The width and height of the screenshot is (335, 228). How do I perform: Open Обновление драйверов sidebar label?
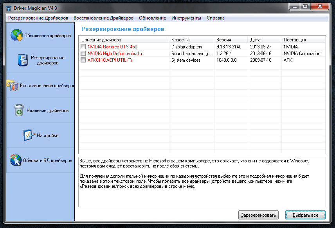[x=48, y=36]
